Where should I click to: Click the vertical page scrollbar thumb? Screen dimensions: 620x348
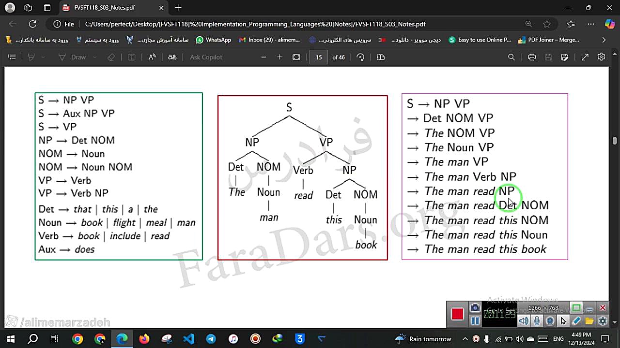[x=615, y=141]
